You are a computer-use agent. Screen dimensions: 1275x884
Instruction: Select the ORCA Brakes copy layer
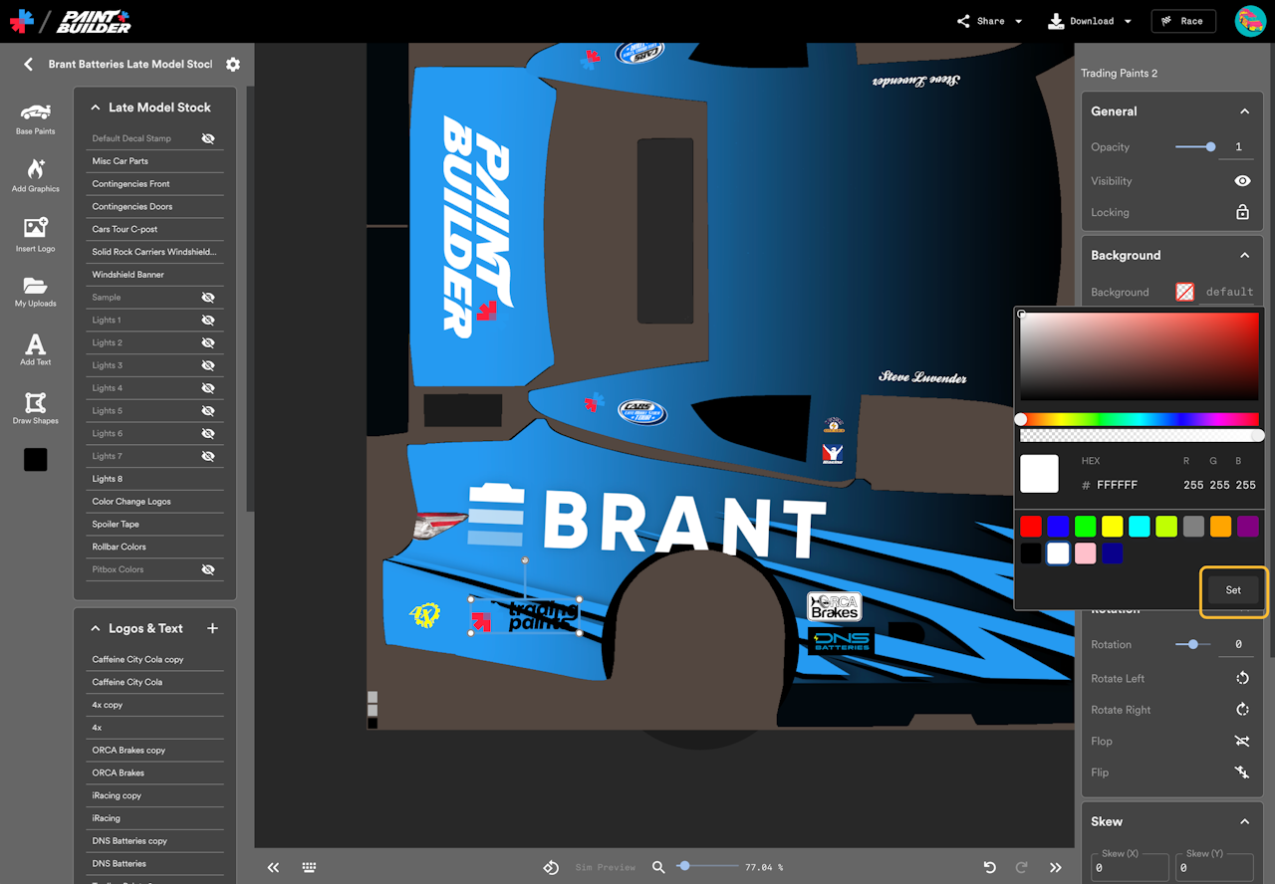pos(128,750)
